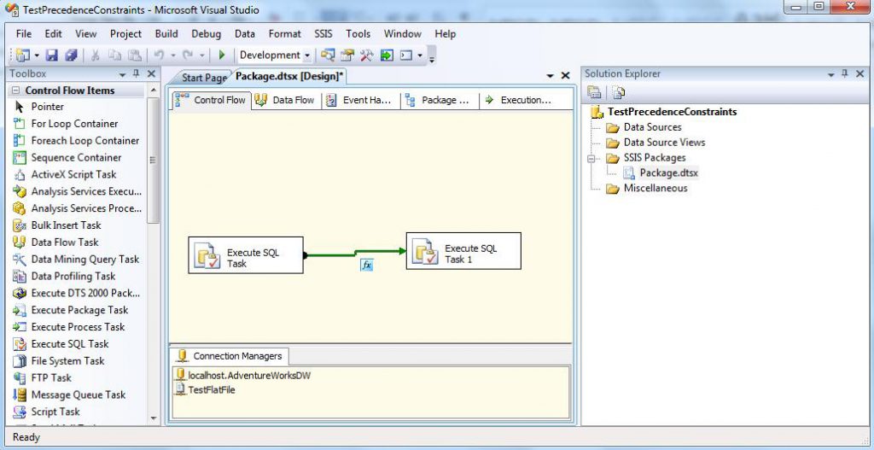Viewport: 874px width, 450px height.
Task: Click the fx expression icon on the constraint
Action: click(367, 266)
